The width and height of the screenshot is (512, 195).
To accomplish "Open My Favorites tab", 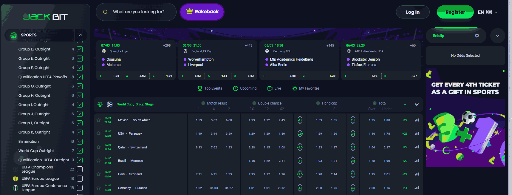I will tap(306, 88).
